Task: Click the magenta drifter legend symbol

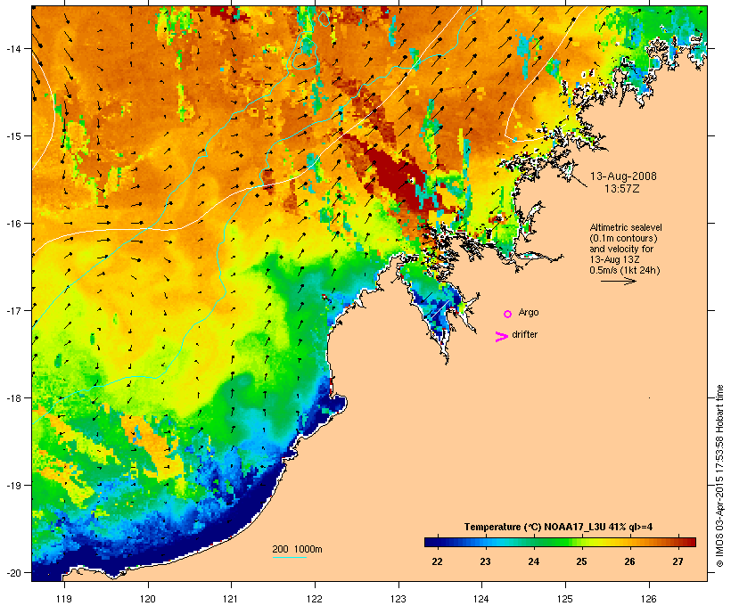Action: click(502, 337)
